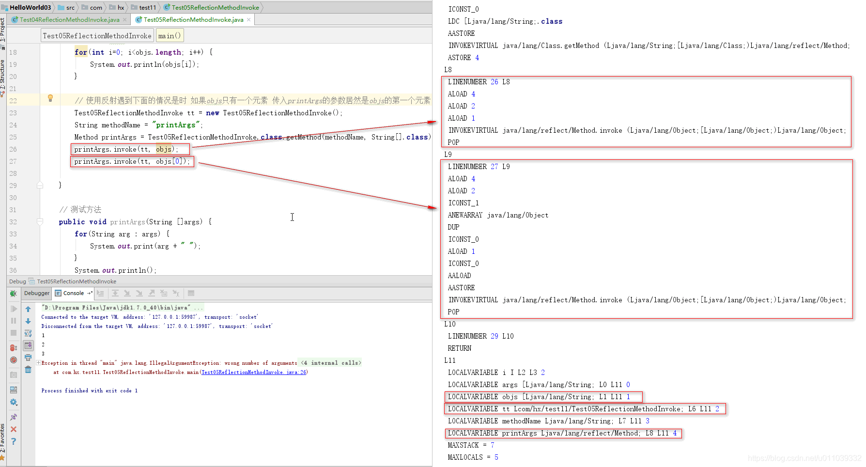Click the Rerun debug bug icon
The width and height of the screenshot is (866, 467).
tap(14, 293)
